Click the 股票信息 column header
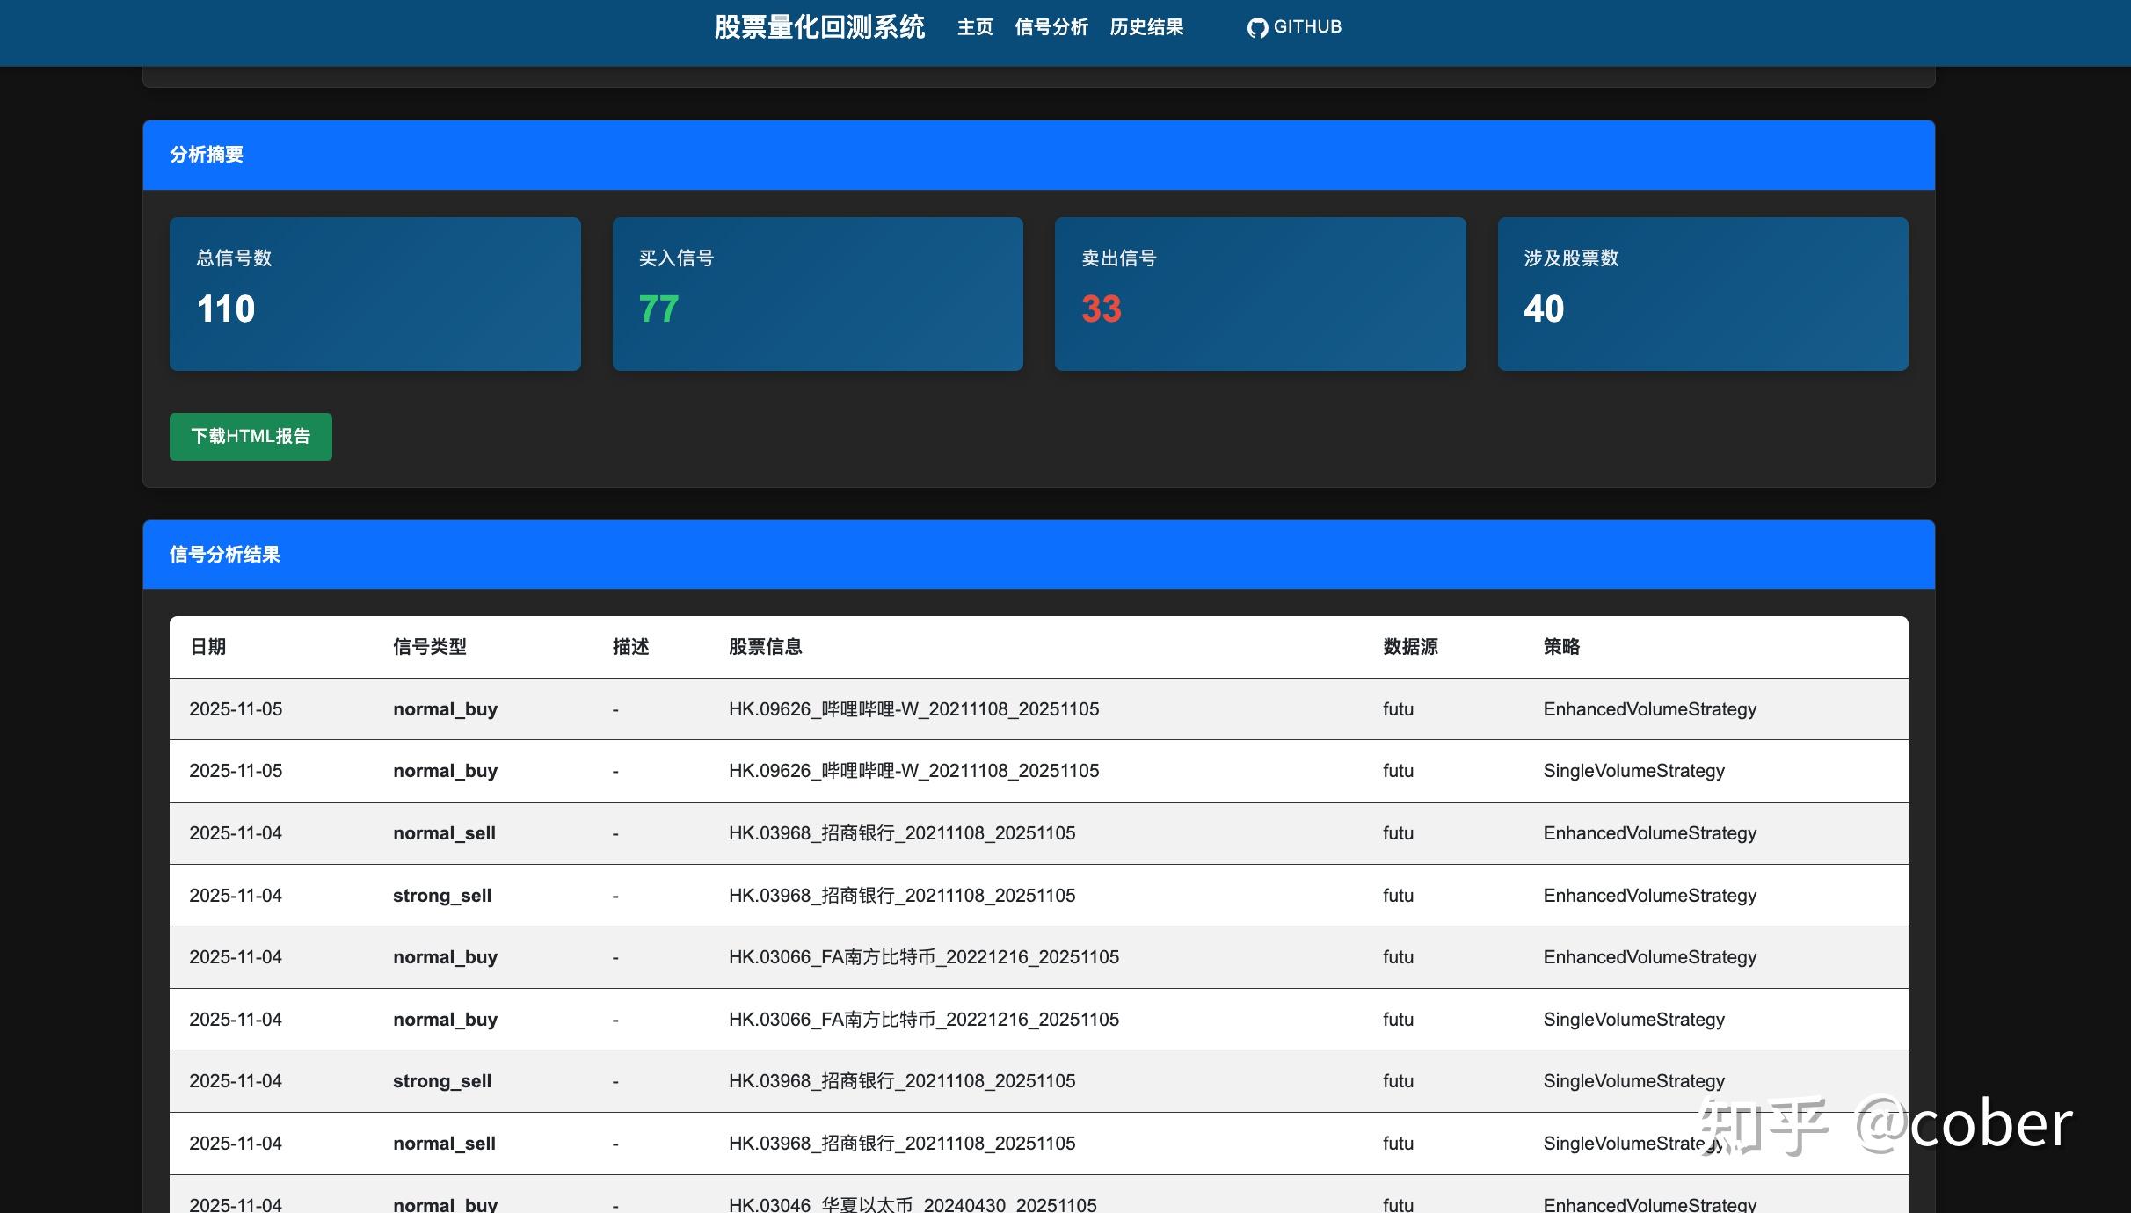The image size is (2131, 1213). pyautogui.click(x=766, y=647)
